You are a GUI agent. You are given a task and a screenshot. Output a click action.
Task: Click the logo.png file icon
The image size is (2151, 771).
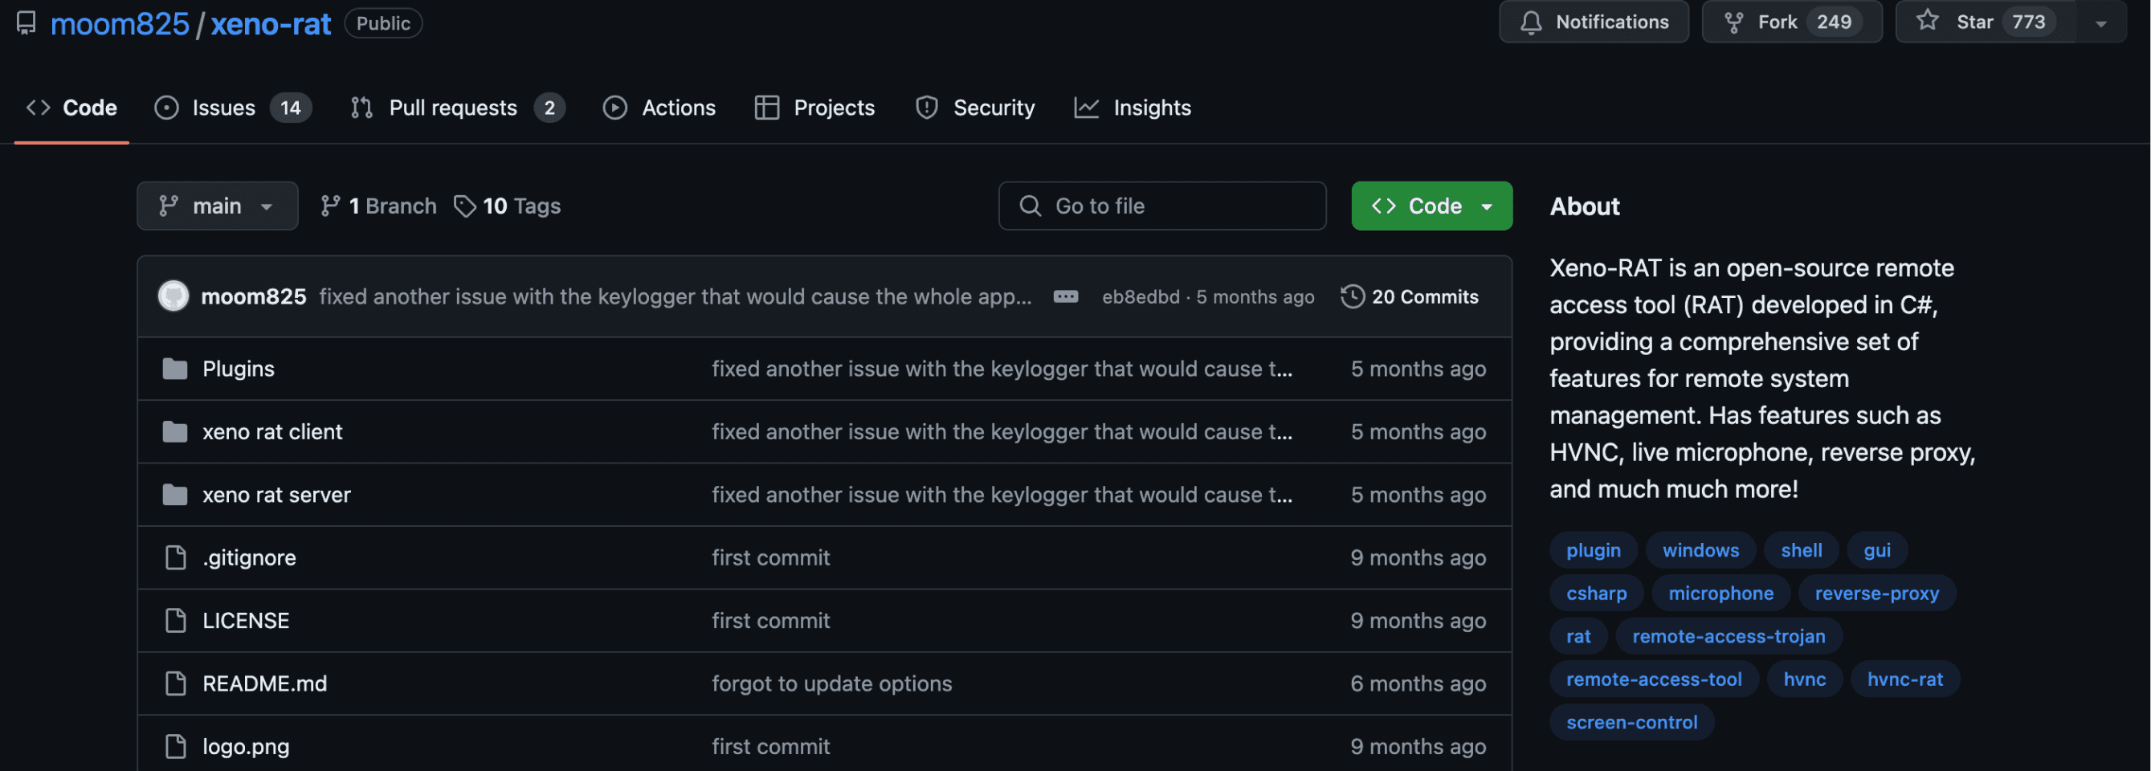pos(175,746)
